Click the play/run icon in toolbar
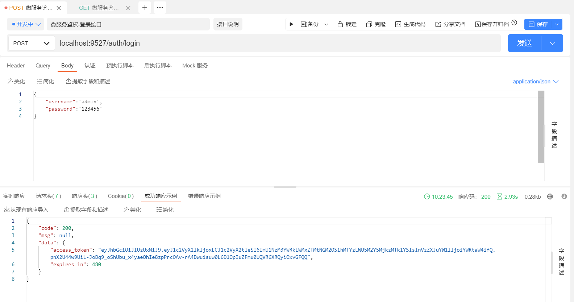 pos(291,24)
